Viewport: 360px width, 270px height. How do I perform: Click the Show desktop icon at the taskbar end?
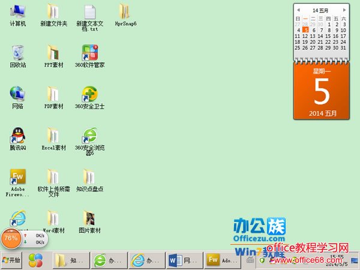pyautogui.click(x=355, y=260)
